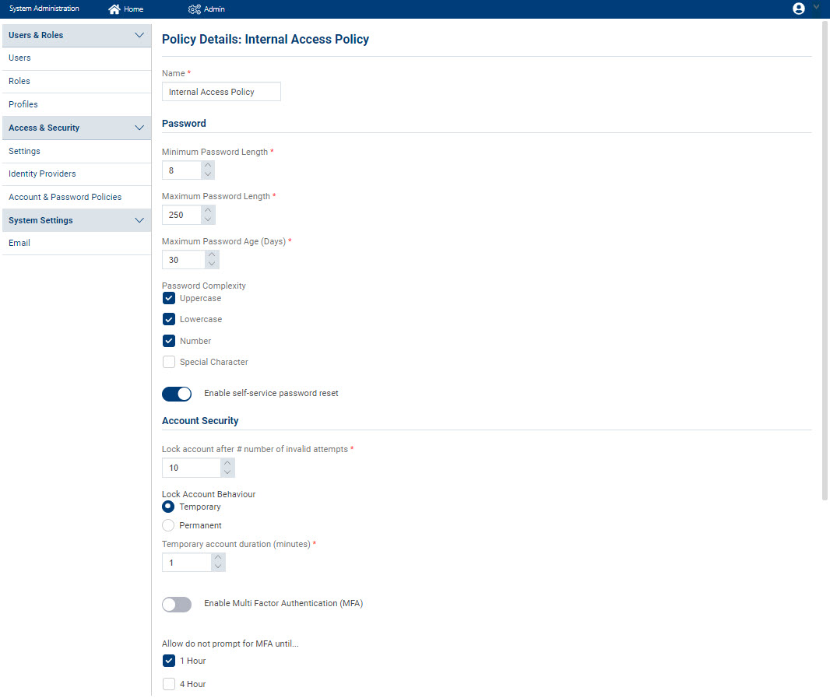Select the Permanent lock behaviour radio
The height and width of the screenshot is (698, 830).
click(168, 525)
